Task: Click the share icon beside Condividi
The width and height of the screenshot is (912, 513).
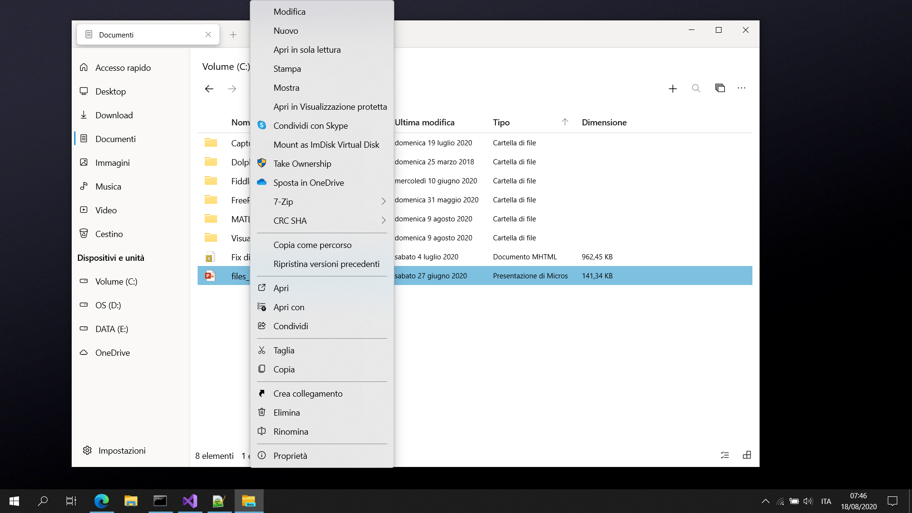Action: click(x=262, y=325)
